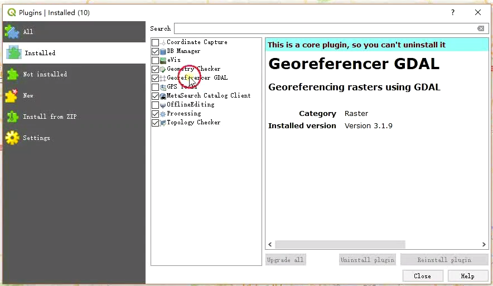Select the Topology Checker list entry

pyautogui.click(x=194, y=123)
